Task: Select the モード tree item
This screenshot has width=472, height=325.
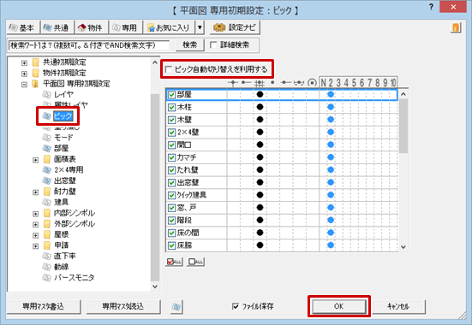Action: (x=63, y=138)
